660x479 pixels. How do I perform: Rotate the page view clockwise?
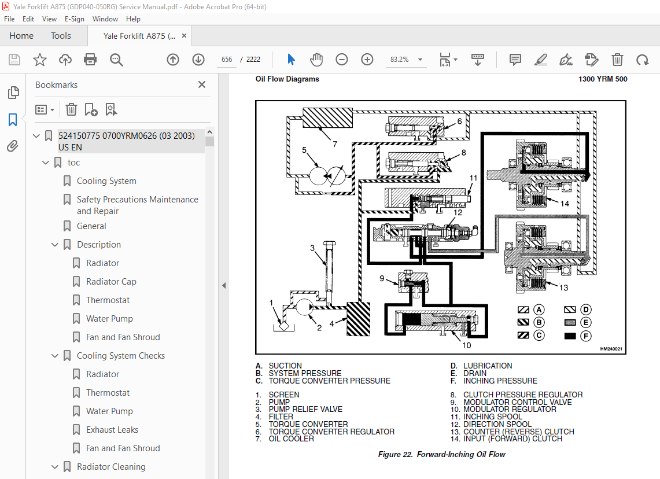tap(642, 60)
